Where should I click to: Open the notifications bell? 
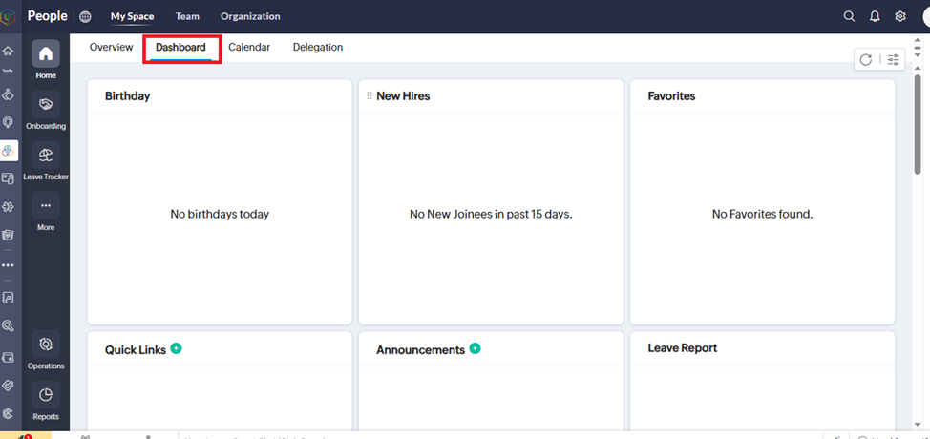pos(875,16)
